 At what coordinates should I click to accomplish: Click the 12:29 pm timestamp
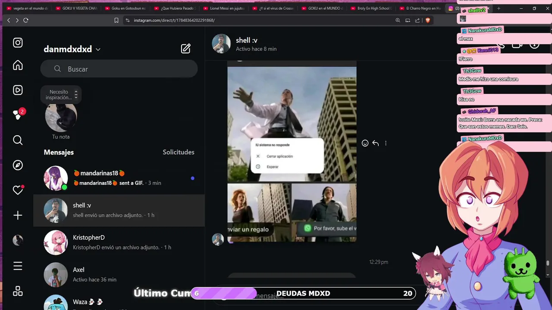click(379, 262)
